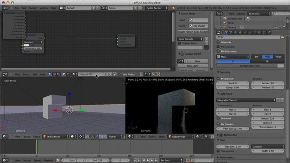The width and height of the screenshot is (290, 163).
Task: Choose object shader type icon in node header
Action: pos(64,74)
